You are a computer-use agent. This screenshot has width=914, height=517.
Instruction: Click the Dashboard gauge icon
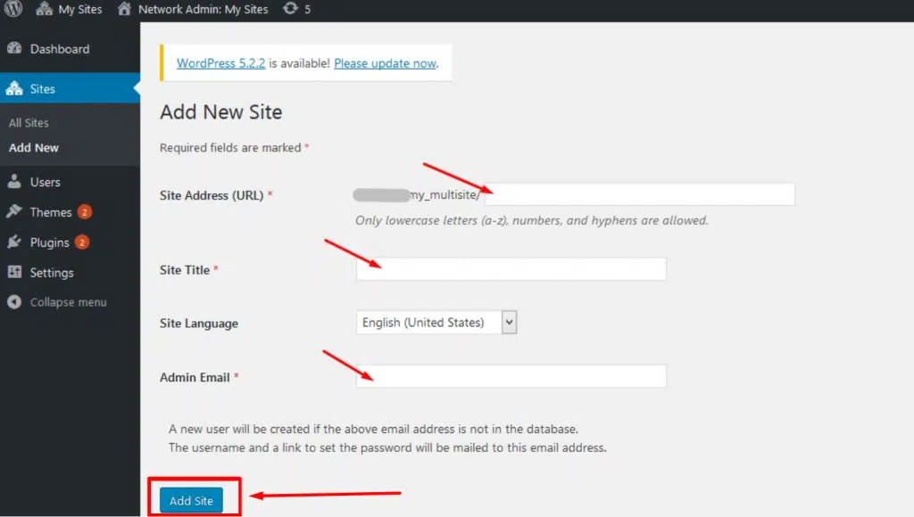[x=14, y=48]
